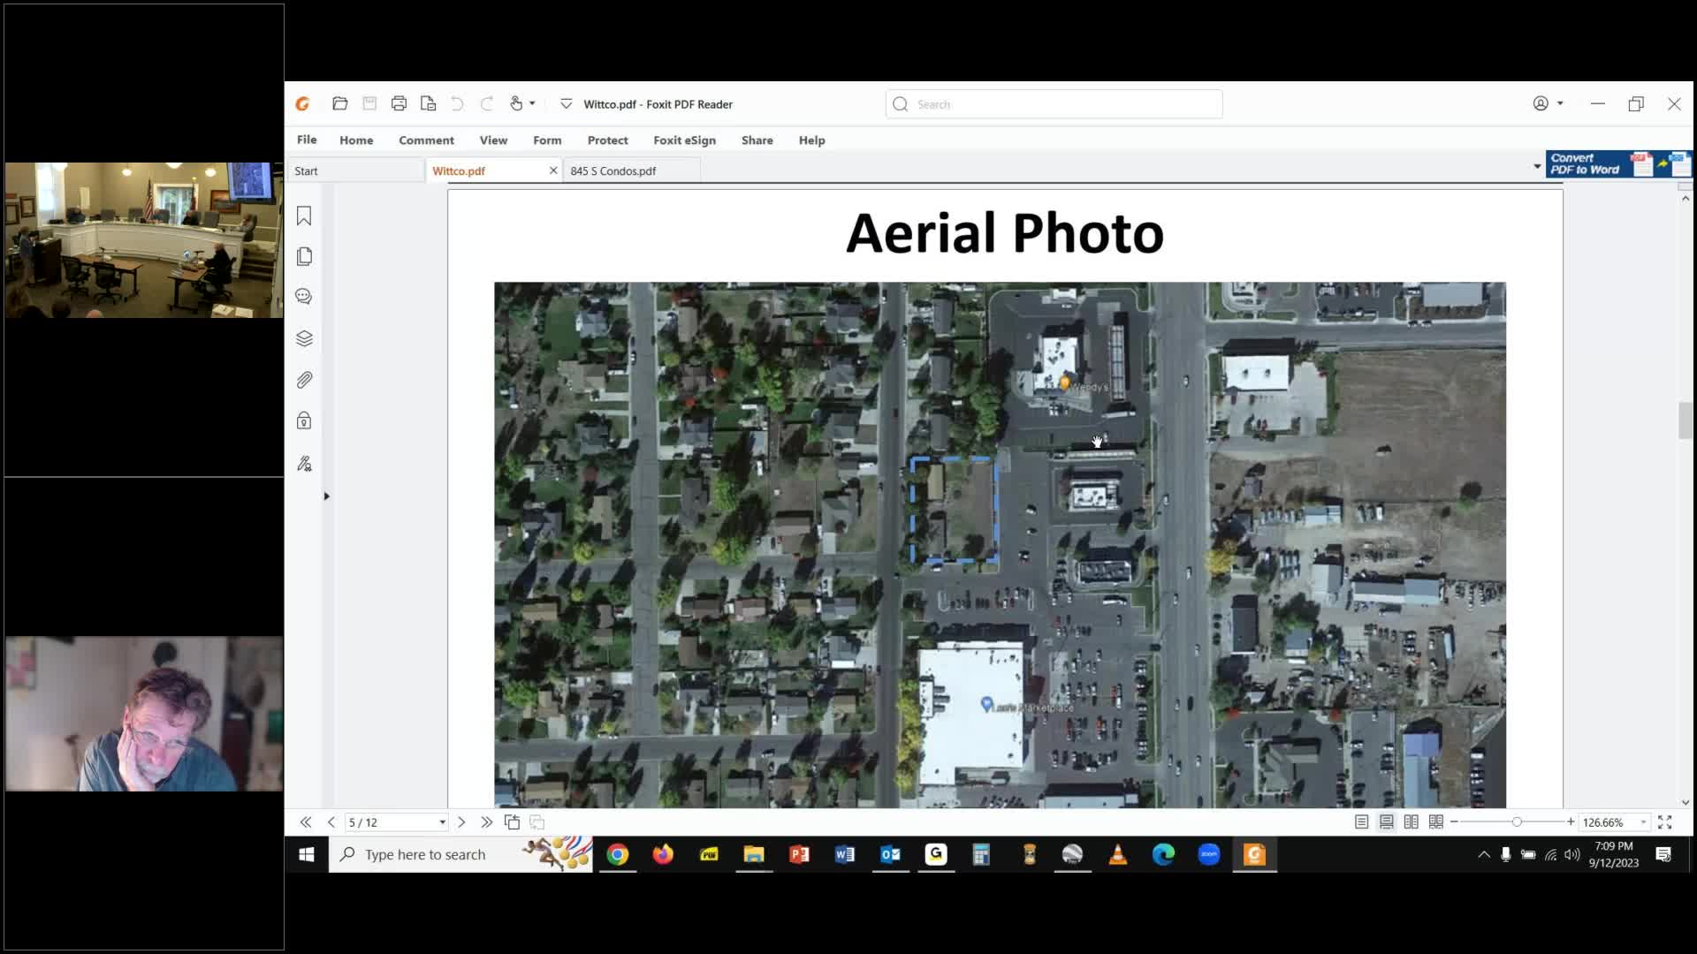Viewport: 1697px width, 954px height.
Task: Switch to single page view mode
Action: (1361, 822)
